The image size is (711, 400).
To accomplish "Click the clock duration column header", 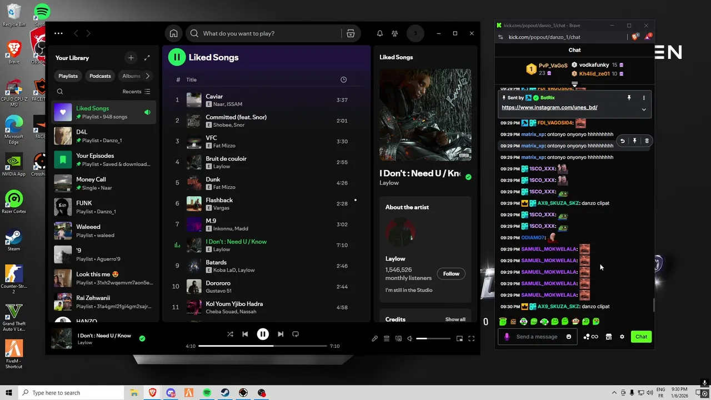I will coord(343,79).
